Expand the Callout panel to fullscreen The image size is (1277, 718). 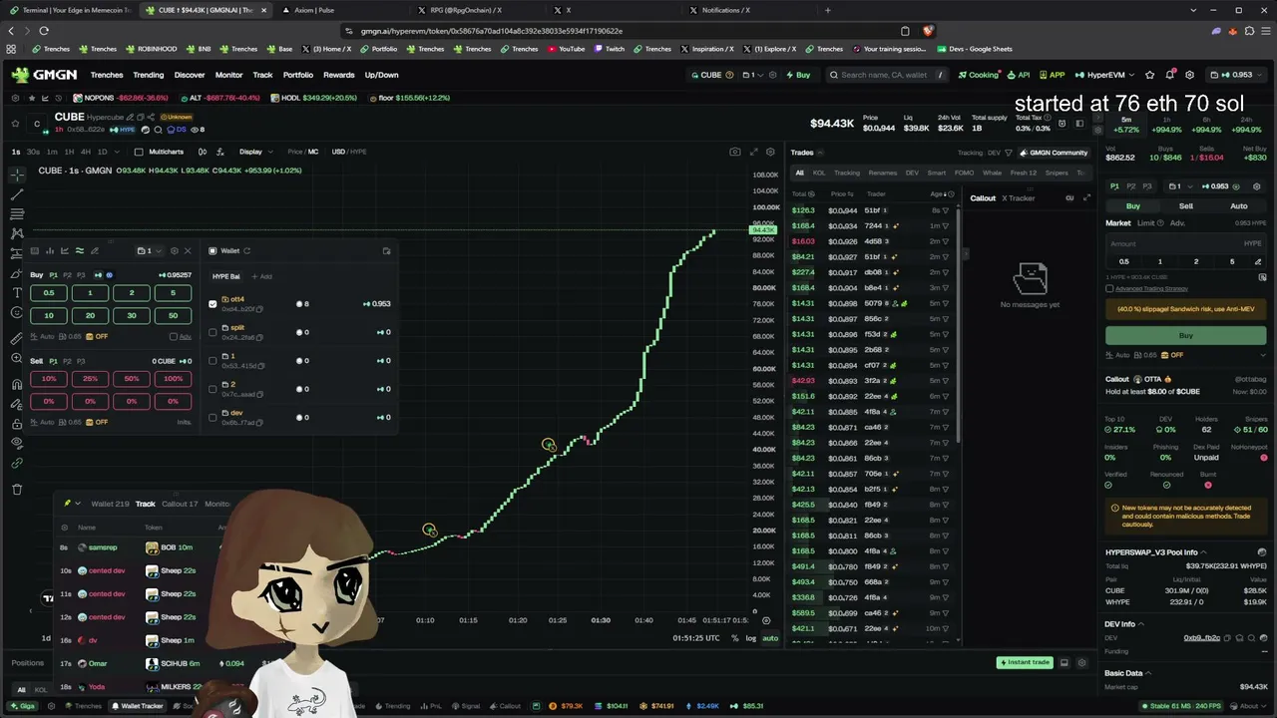tap(1086, 197)
